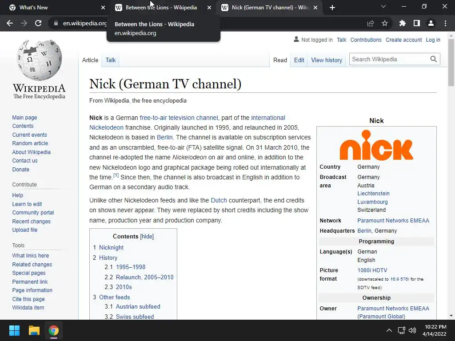Select the Read tab
The width and height of the screenshot is (455, 341).
(x=280, y=60)
